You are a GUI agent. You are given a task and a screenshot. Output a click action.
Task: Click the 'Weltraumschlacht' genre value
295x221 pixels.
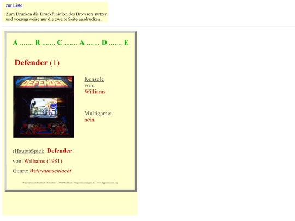pyautogui.click(x=50, y=171)
